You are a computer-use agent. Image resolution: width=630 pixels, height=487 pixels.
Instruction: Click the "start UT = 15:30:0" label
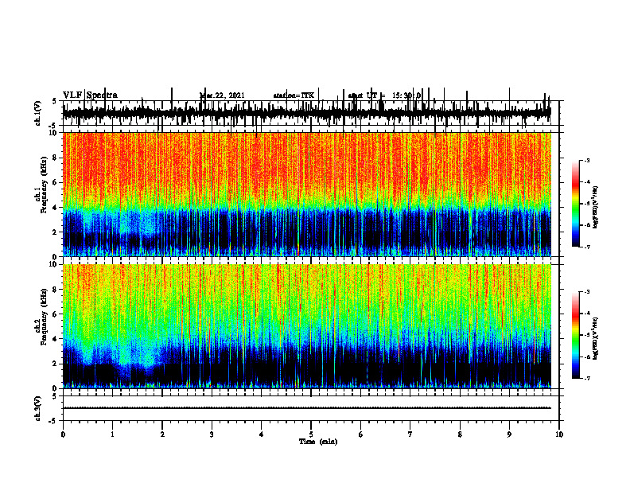(384, 95)
